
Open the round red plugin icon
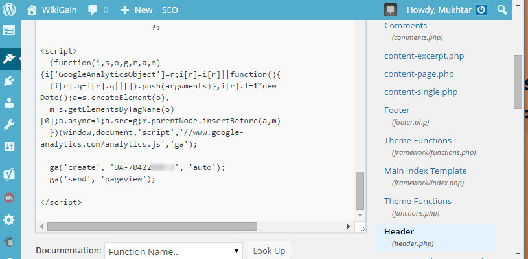point(9,198)
